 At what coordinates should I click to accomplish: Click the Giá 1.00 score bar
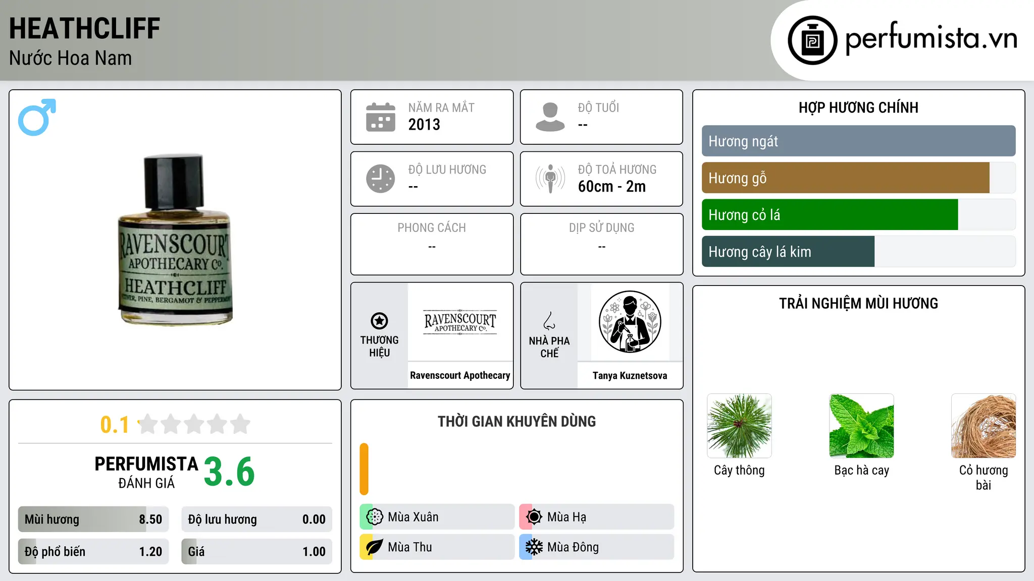click(257, 552)
